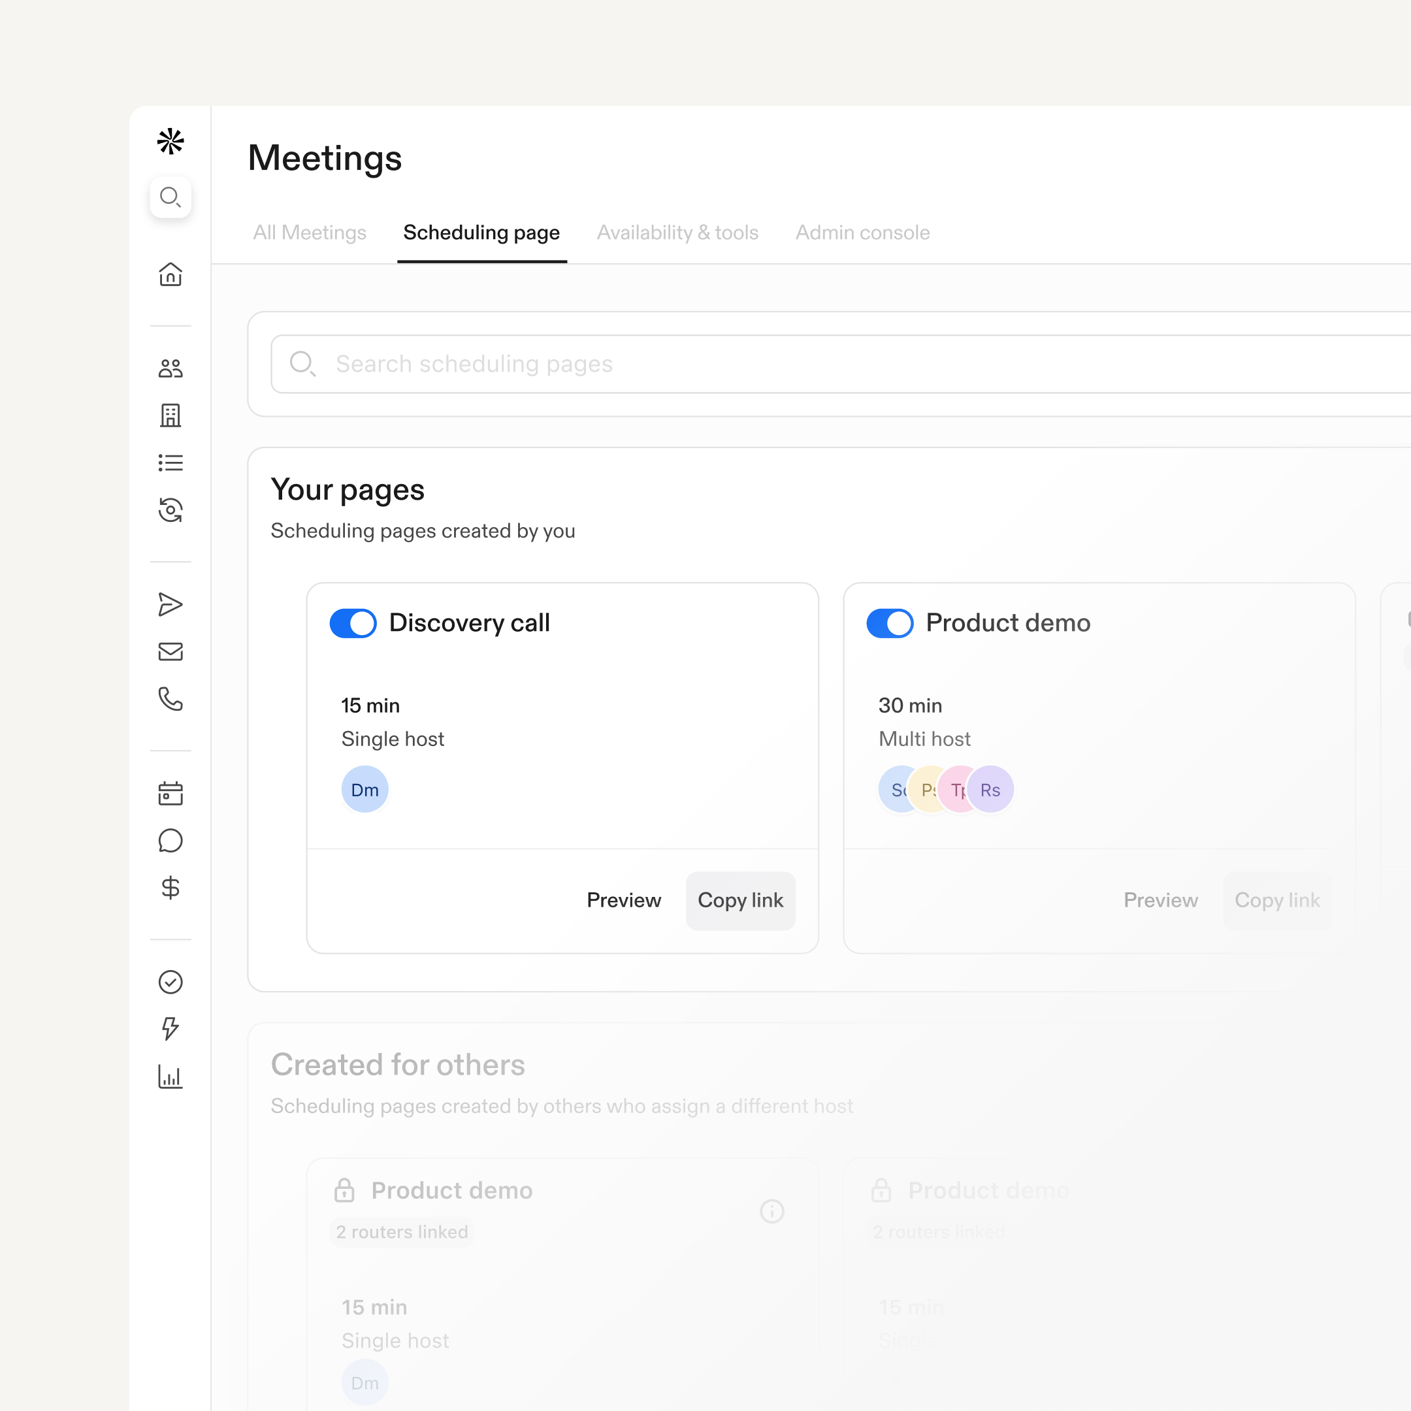Select the Companies building icon
Image resolution: width=1411 pixels, height=1411 pixels.
click(170, 415)
